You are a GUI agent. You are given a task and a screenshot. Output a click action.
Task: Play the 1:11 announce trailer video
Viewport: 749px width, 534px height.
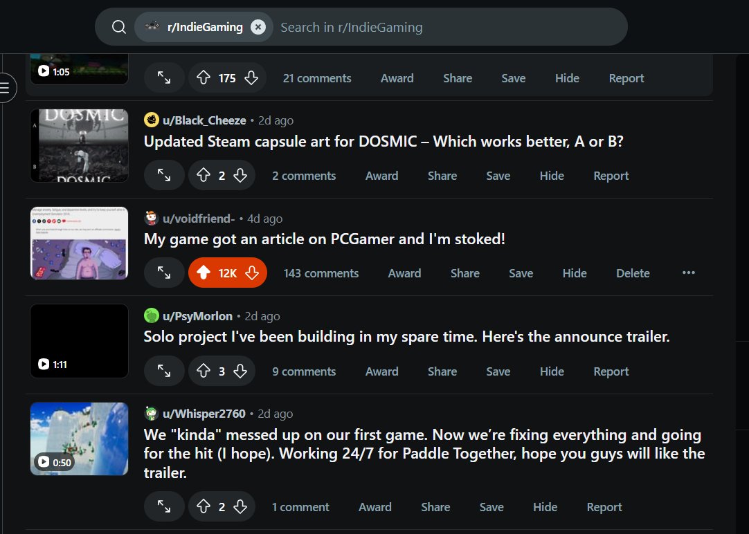pos(79,341)
